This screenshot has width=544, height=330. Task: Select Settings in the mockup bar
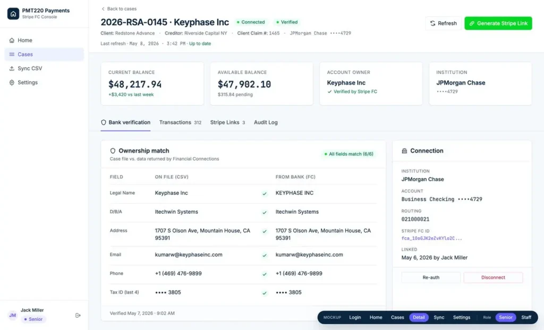click(x=462, y=317)
